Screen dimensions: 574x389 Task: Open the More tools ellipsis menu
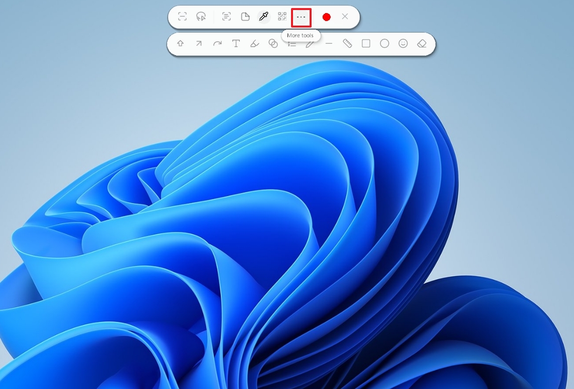pos(301,17)
